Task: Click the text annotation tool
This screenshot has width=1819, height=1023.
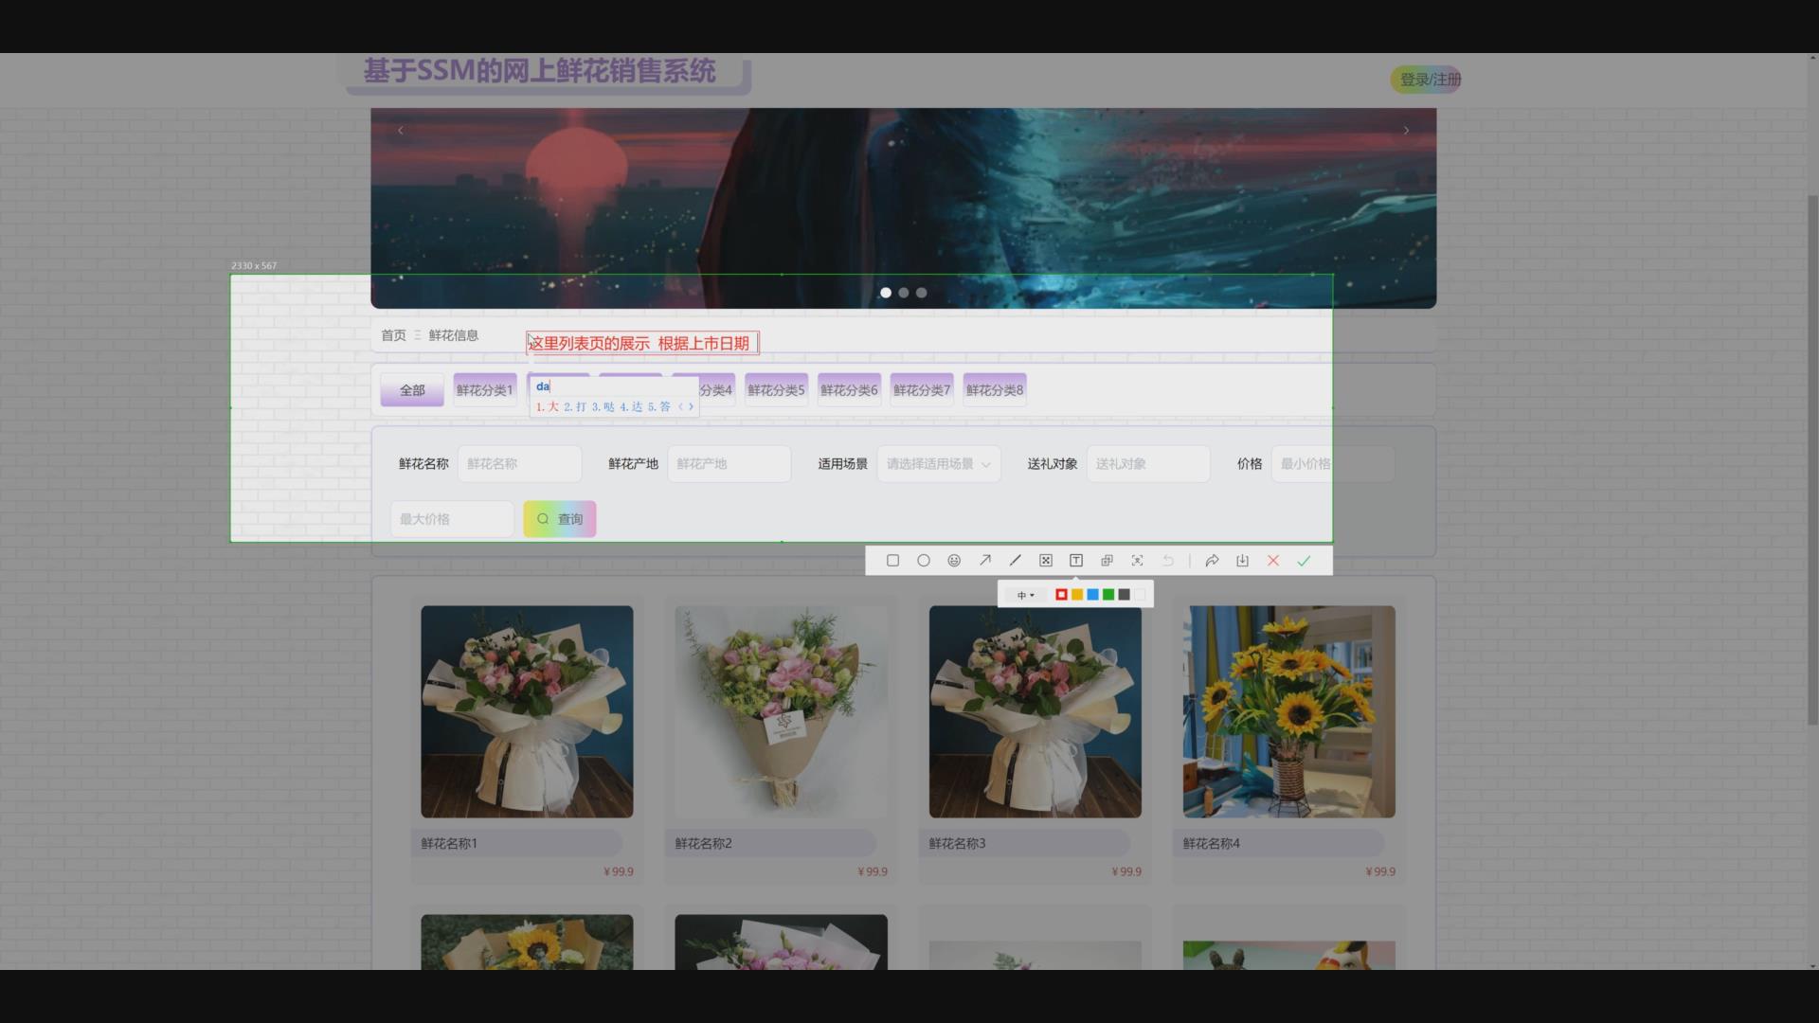Action: point(1076,561)
